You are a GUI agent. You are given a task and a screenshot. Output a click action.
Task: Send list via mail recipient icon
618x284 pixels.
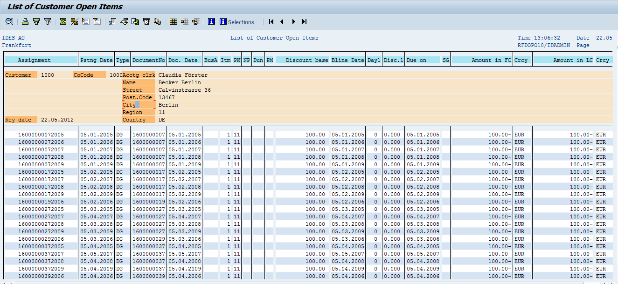click(x=146, y=21)
